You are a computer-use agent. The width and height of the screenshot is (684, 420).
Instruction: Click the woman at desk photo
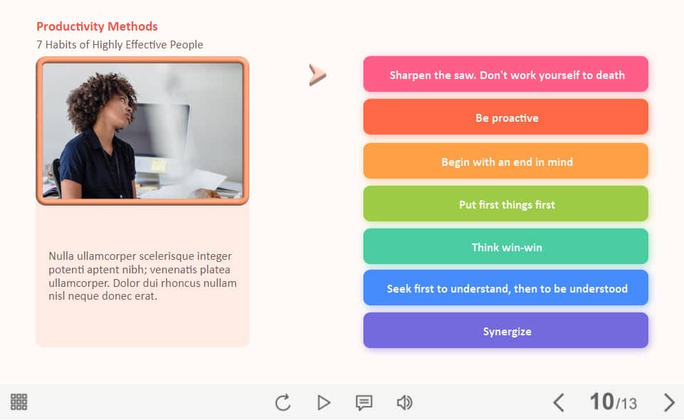coord(142,131)
